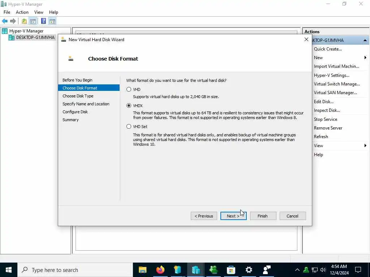This screenshot has width=370, height=277.
Task: Open the volume speaker tray icon
Action: [323, 270]
